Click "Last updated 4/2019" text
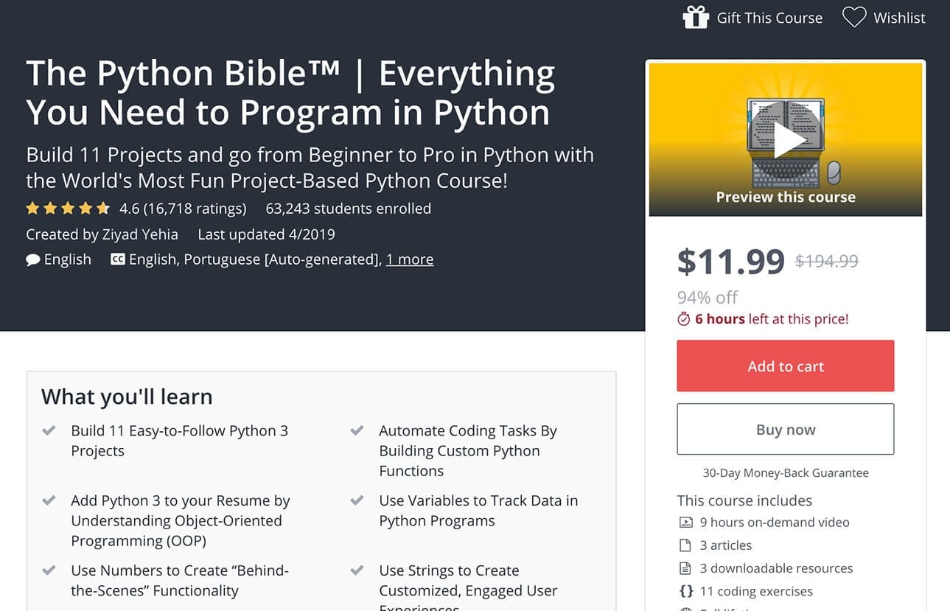 point(266,234)
